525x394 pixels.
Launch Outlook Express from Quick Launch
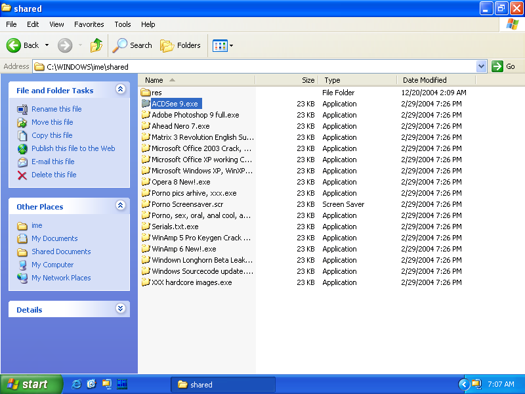91,384
